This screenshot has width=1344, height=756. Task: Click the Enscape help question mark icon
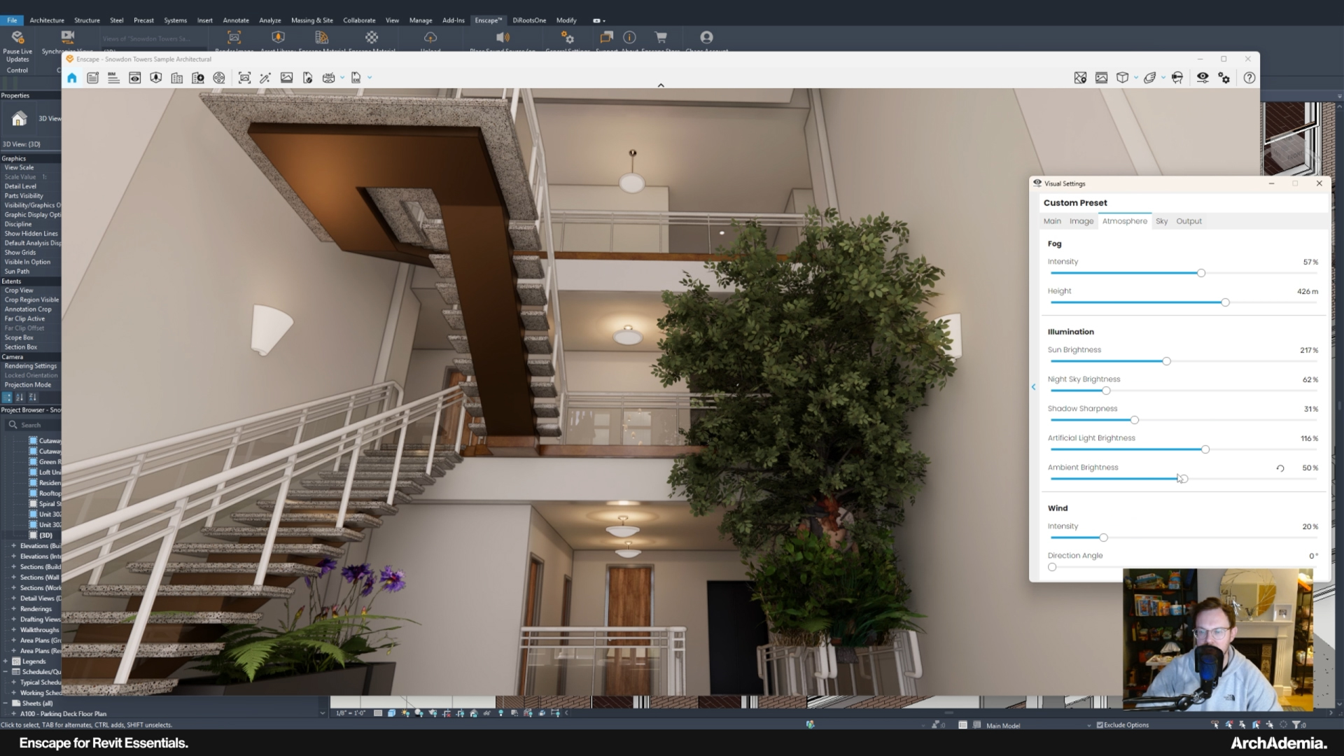pyautogui.click(x=1249, y=78)
